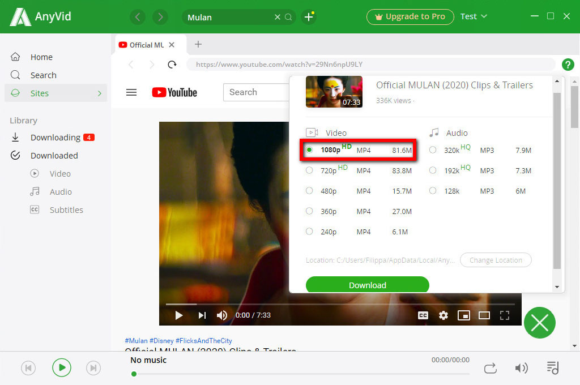
Task: Open the Downloaded library
Action: 56,156
